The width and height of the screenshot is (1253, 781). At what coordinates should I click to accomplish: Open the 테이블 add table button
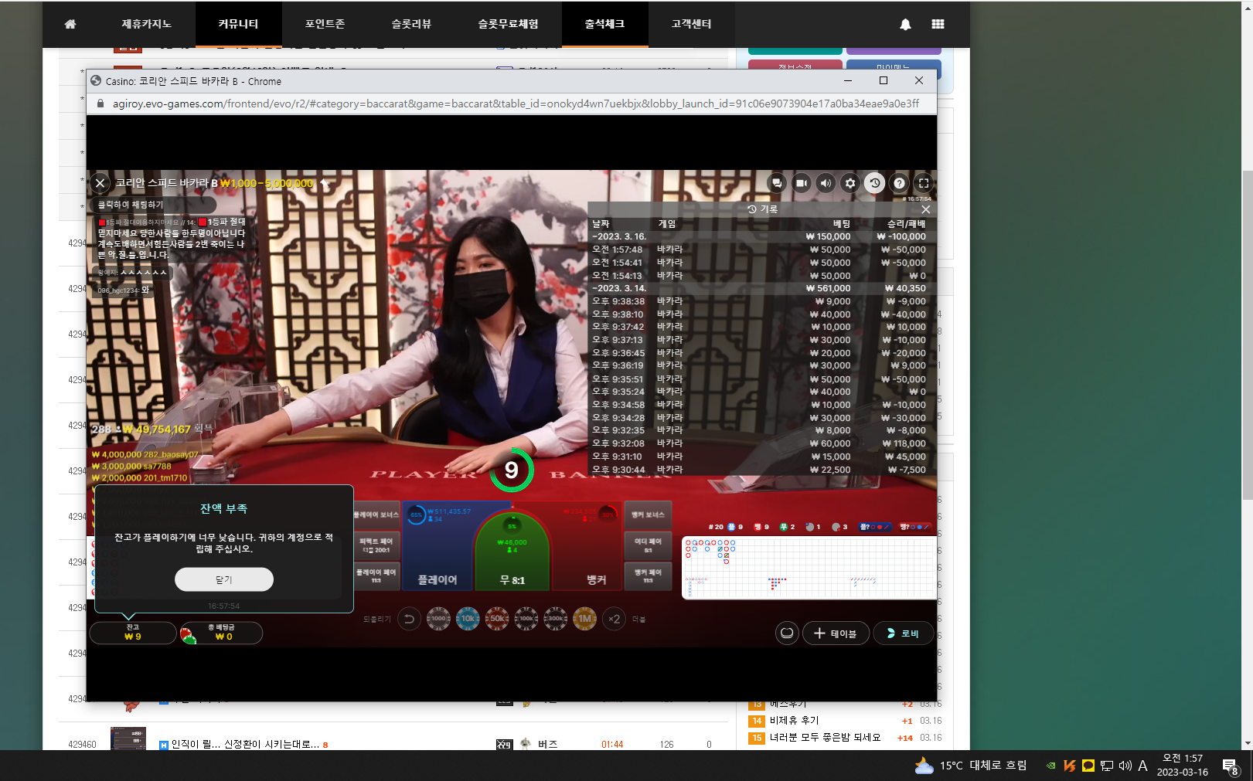coord(836,633)
